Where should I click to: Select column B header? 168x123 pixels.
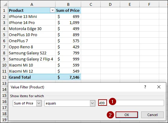click(x=68, y=4)
